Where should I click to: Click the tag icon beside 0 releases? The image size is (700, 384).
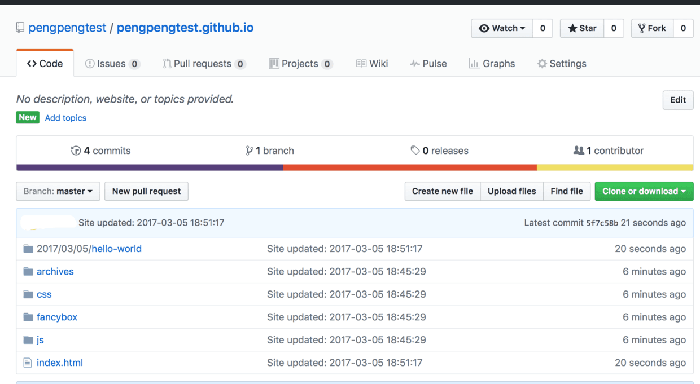click(x=415, y=151)
